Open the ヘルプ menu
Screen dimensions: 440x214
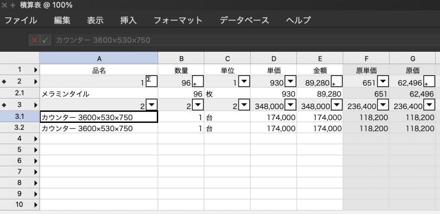(x=298, y=20)
